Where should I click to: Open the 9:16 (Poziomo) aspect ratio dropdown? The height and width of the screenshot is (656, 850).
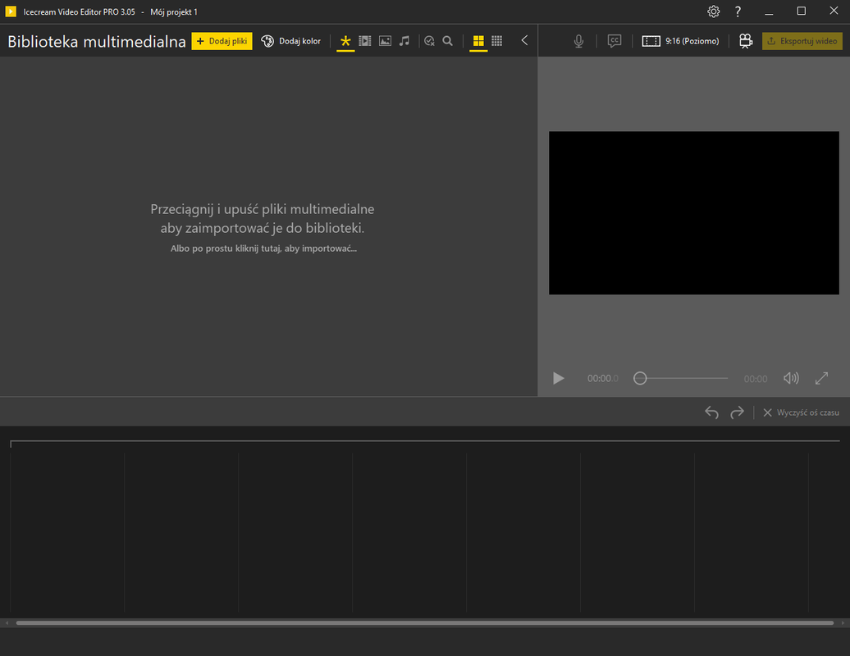680,41
